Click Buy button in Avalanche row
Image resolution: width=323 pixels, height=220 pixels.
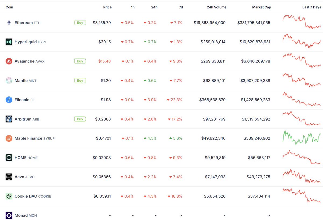tap(80, 61)
